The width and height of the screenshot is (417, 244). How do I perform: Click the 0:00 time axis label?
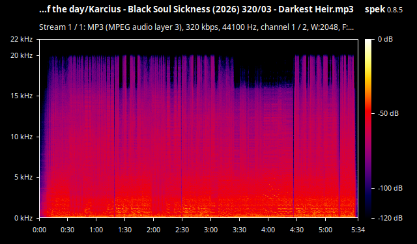[39, 230]
